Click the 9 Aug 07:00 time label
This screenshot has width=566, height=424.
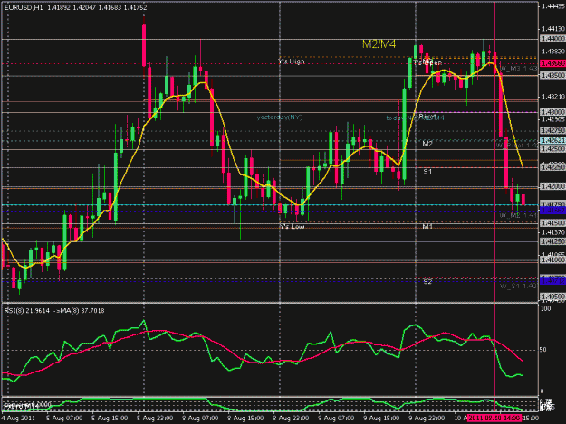click(x=337, y=419)
